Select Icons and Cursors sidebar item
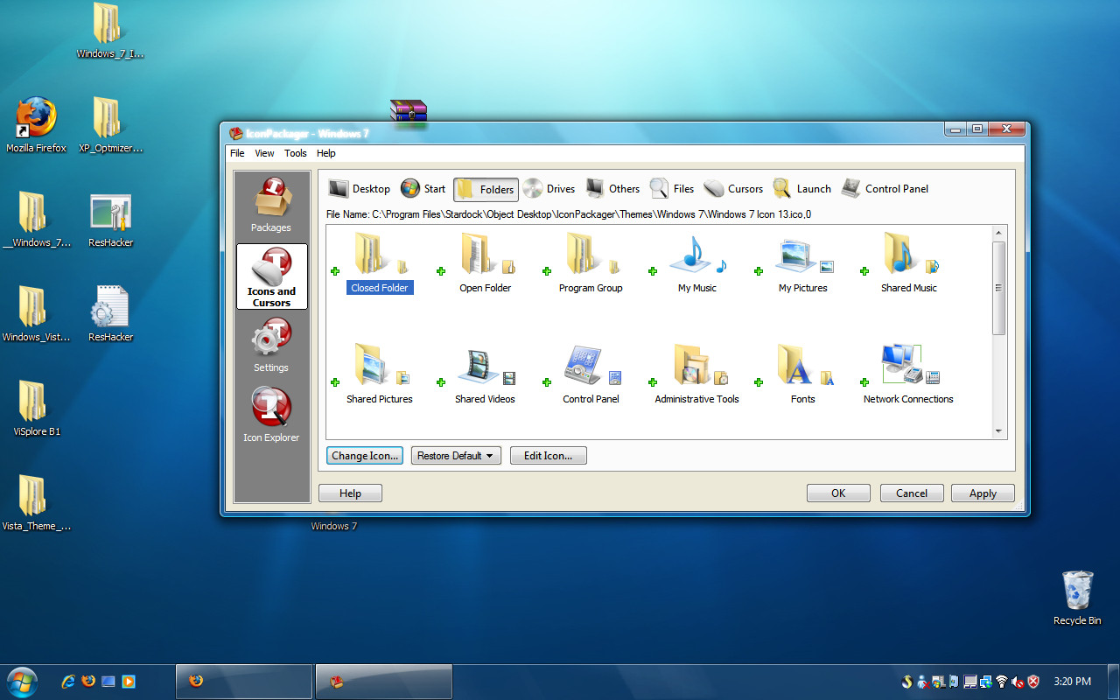1120x700 pixels. tap(271, 276)
